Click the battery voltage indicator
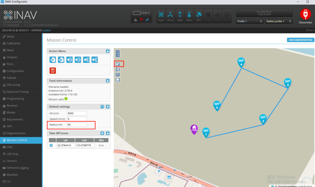The height and width of the screenshot is (187, 315). (141, 13)
